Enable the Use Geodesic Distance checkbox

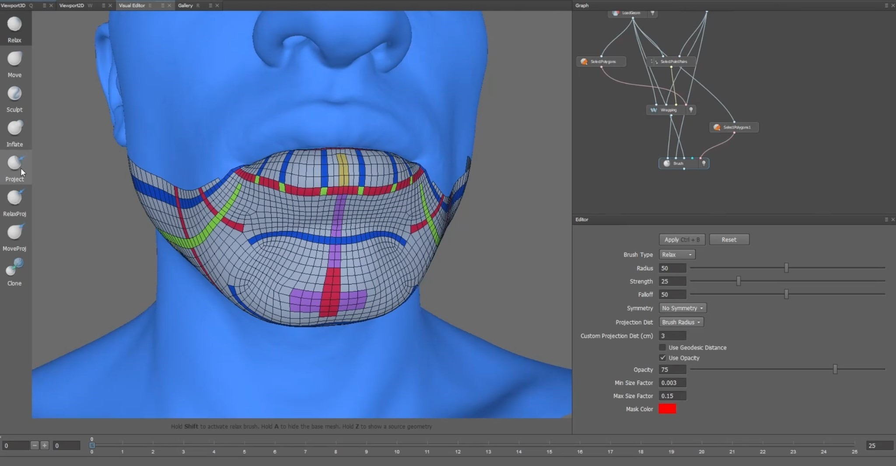[x=662, y=347]
